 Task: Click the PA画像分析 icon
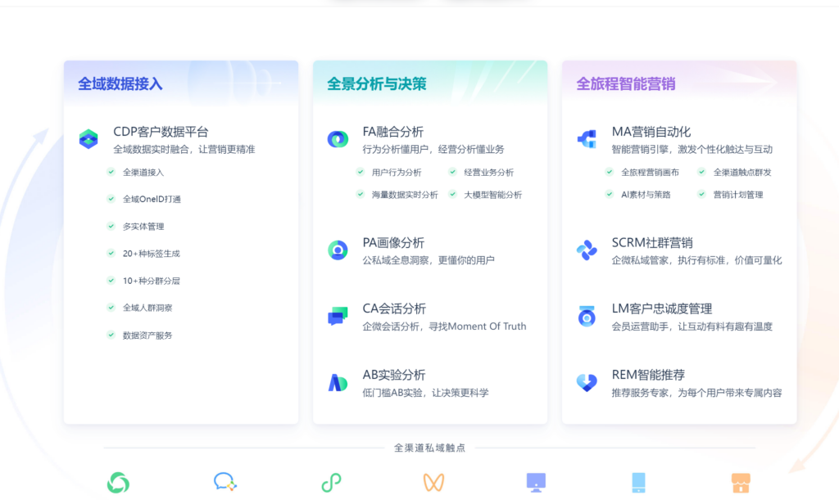click(338, 250)
